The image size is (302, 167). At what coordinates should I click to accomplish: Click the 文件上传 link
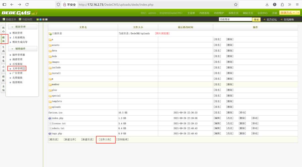tap(105, 139)
